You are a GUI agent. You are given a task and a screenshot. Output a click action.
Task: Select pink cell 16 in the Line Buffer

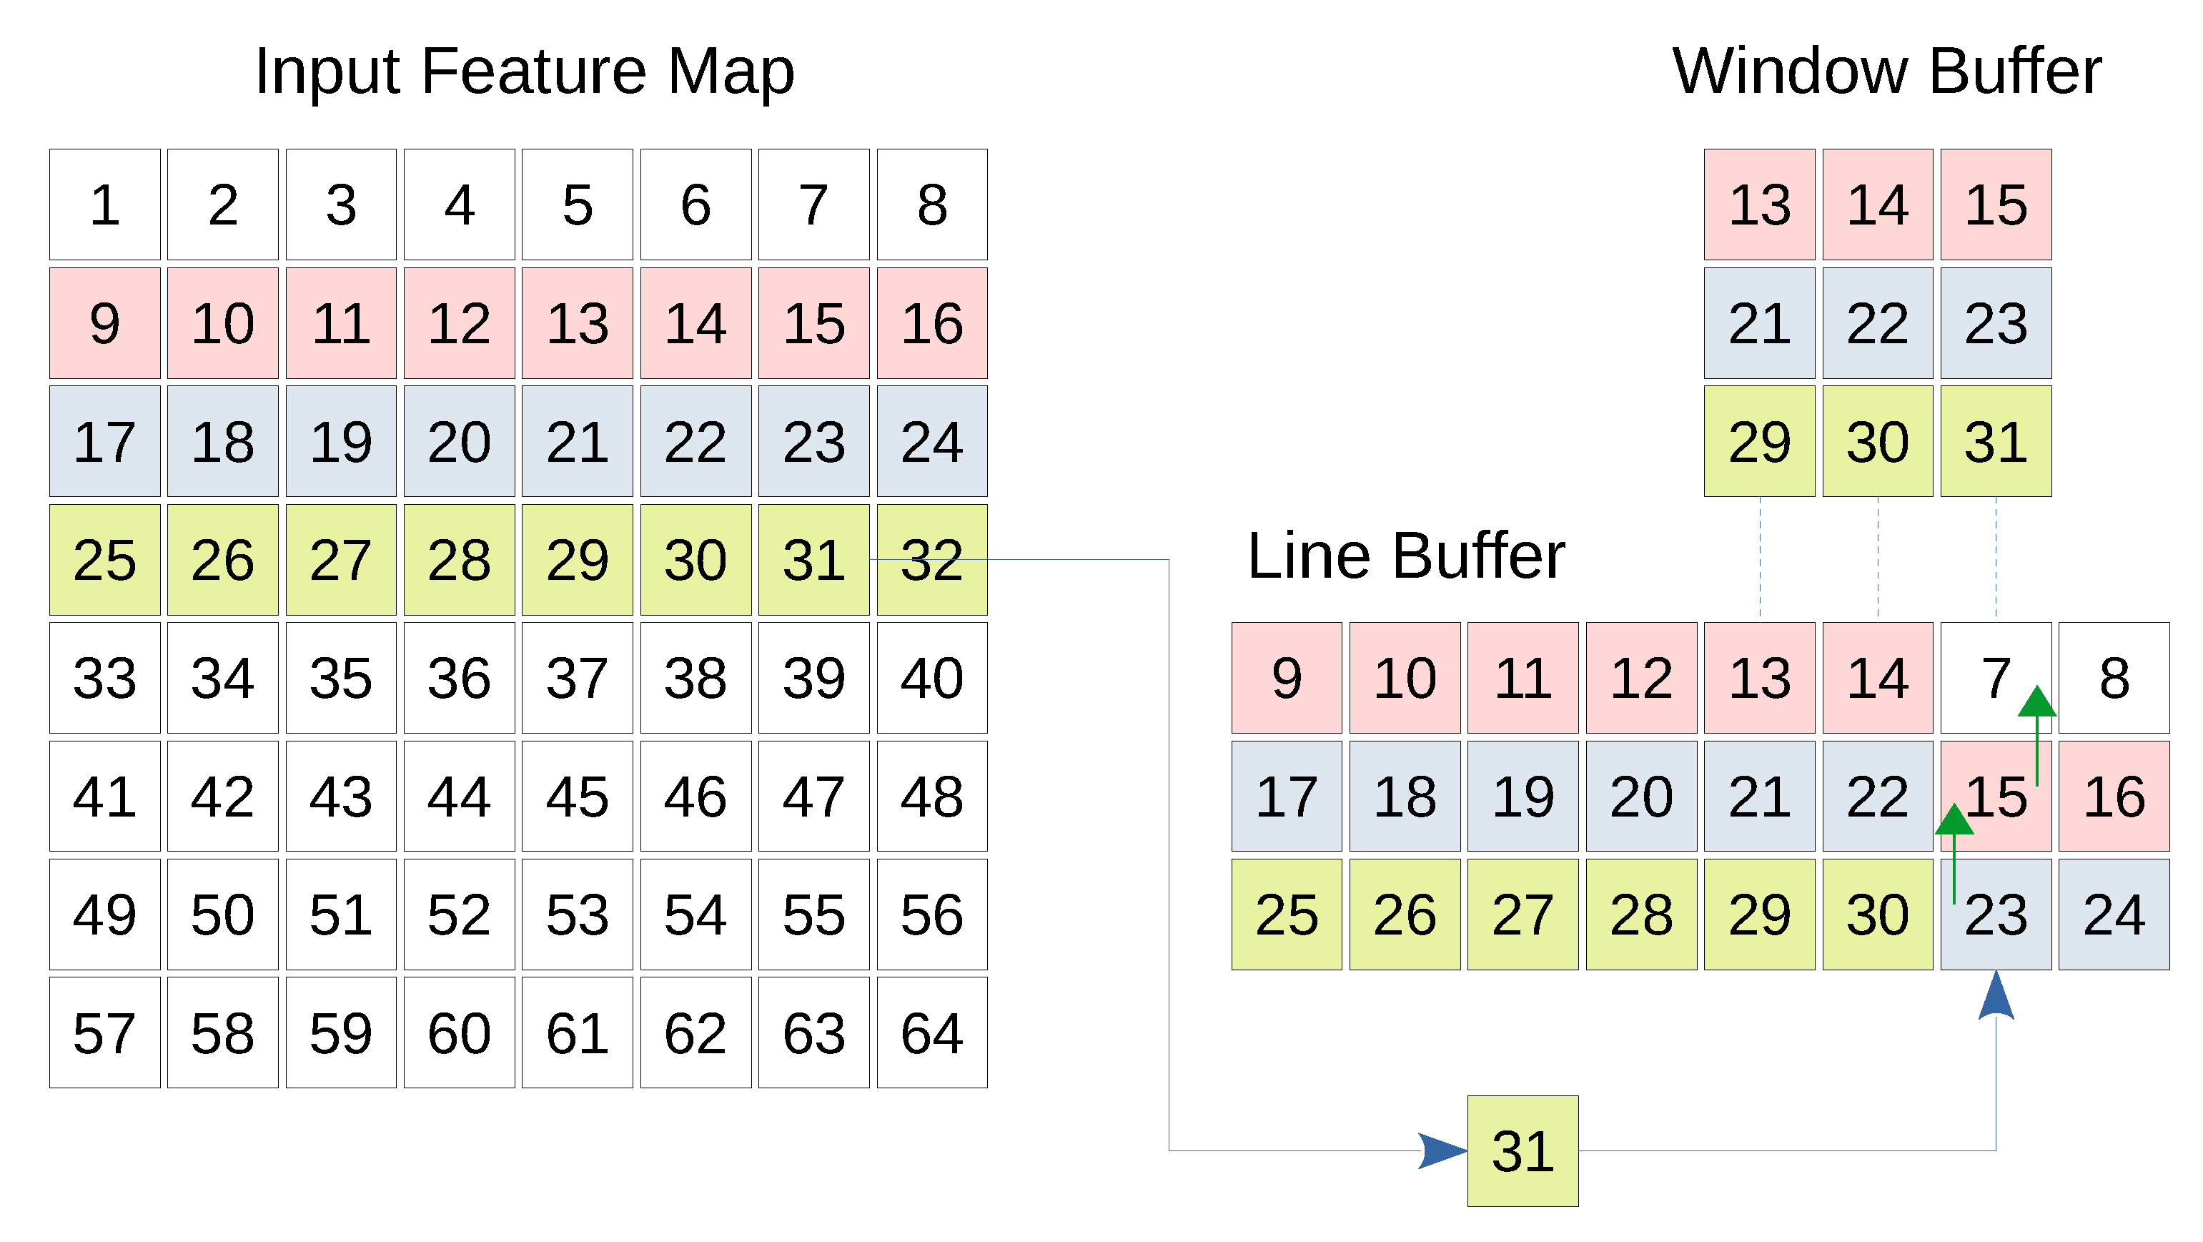pyautogui.click(x=2114, y=797)
